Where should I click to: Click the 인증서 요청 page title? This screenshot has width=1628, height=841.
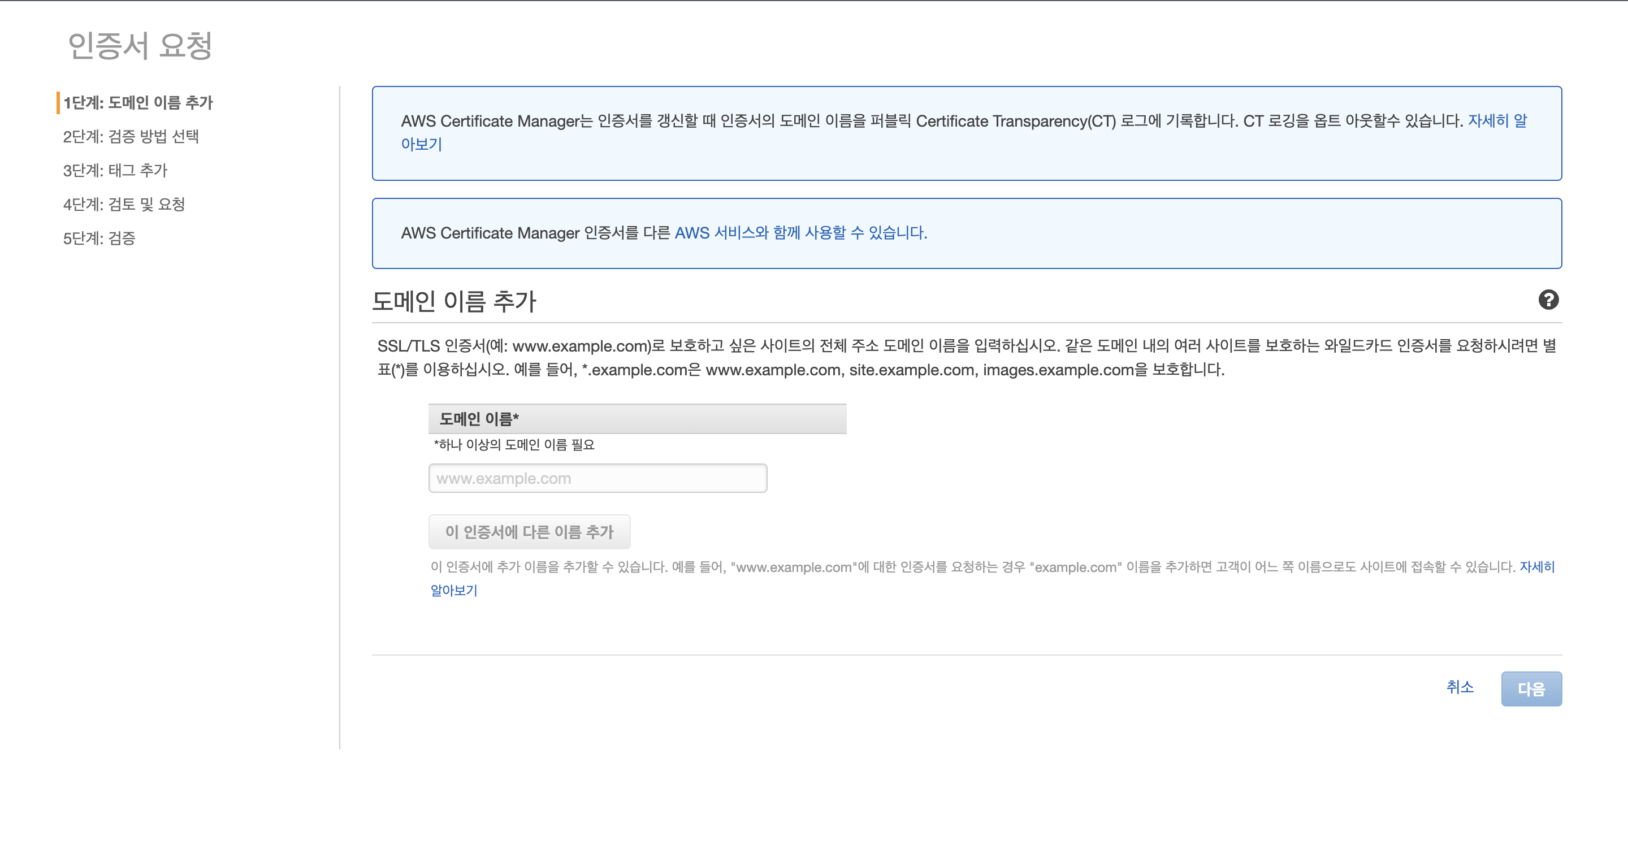pyautogui.click(x=140, y=46)
